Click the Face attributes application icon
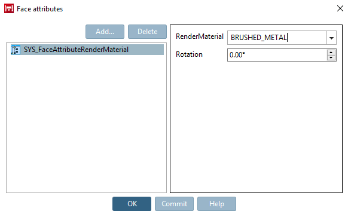 pyautogui.click(x=9, y=8)
